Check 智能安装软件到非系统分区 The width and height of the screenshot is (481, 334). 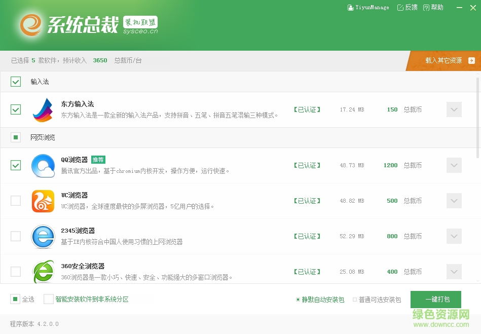48,300
